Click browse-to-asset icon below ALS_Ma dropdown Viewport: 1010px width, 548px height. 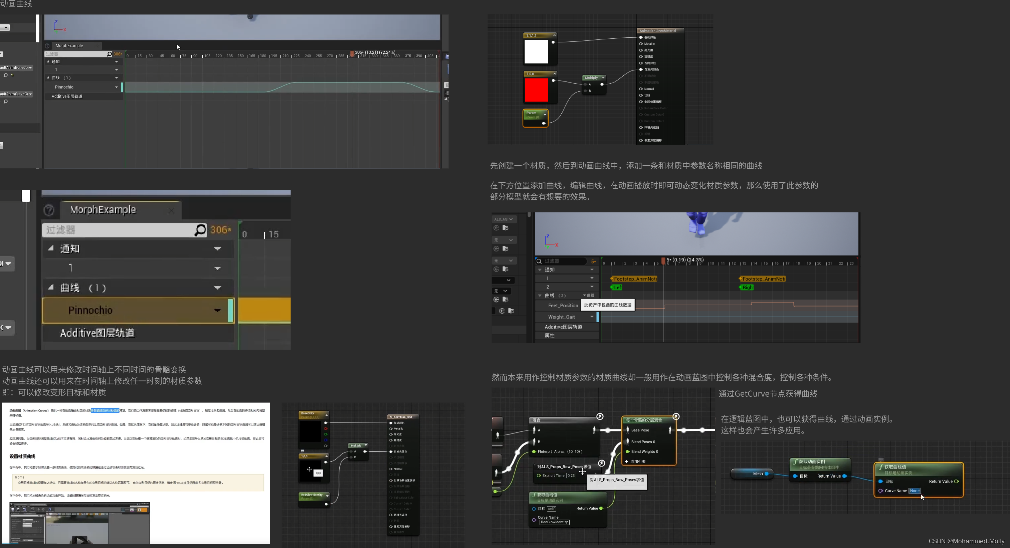tap(506, 228)
